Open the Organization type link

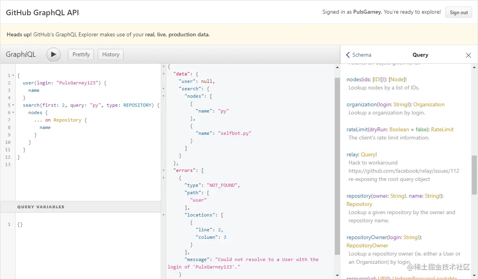429,104
